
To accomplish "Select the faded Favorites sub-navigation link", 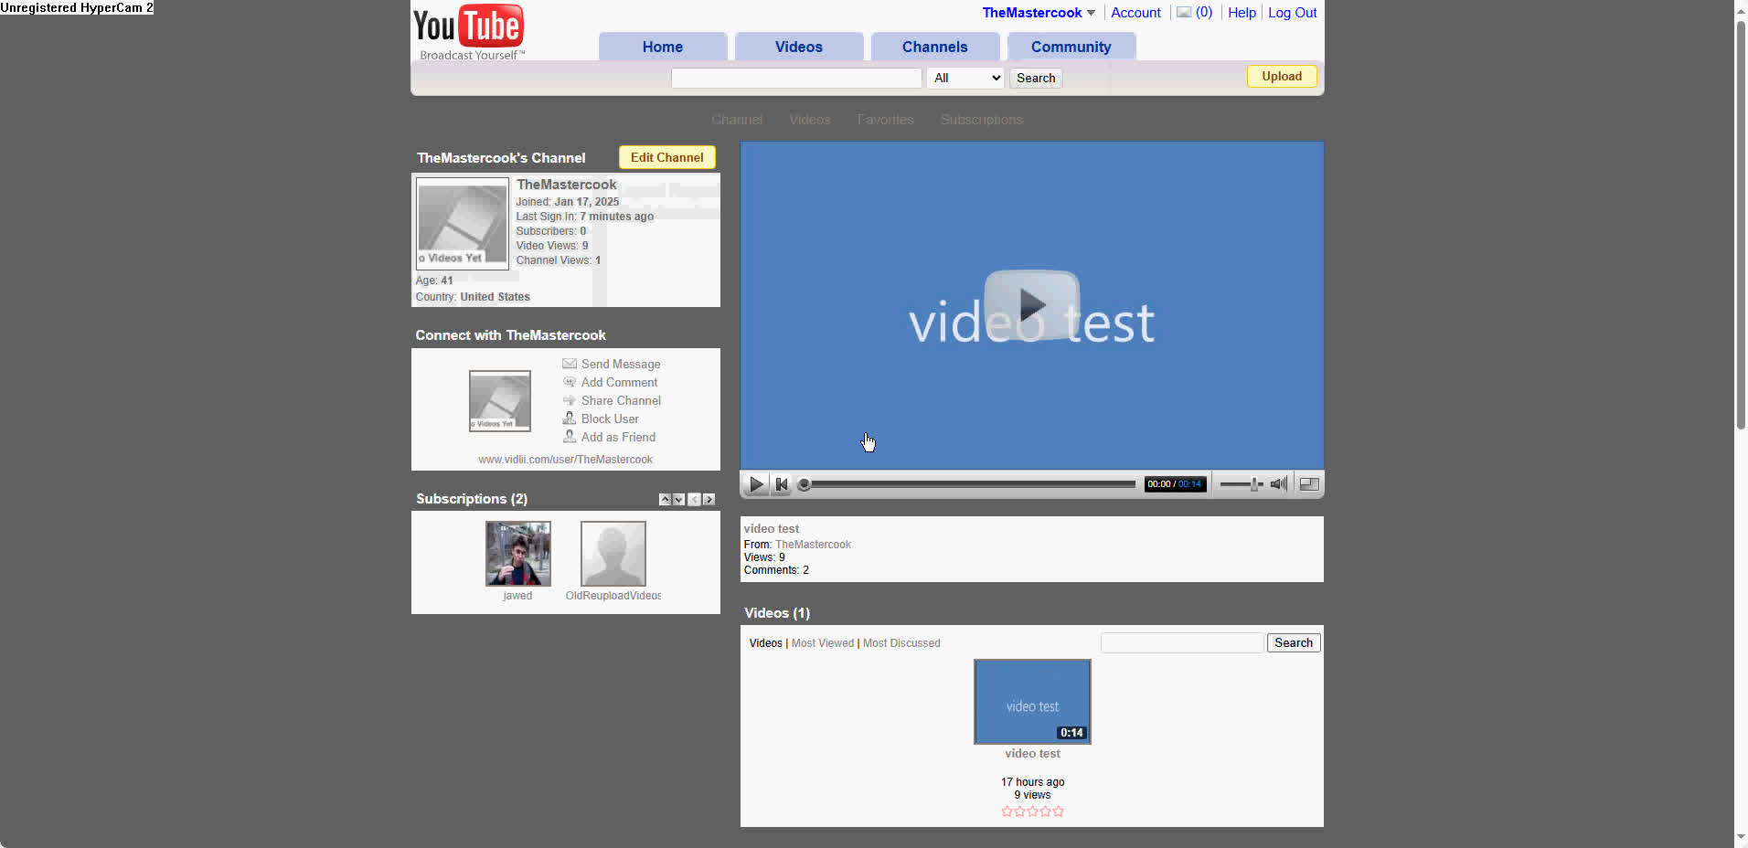I will point(885,120).
